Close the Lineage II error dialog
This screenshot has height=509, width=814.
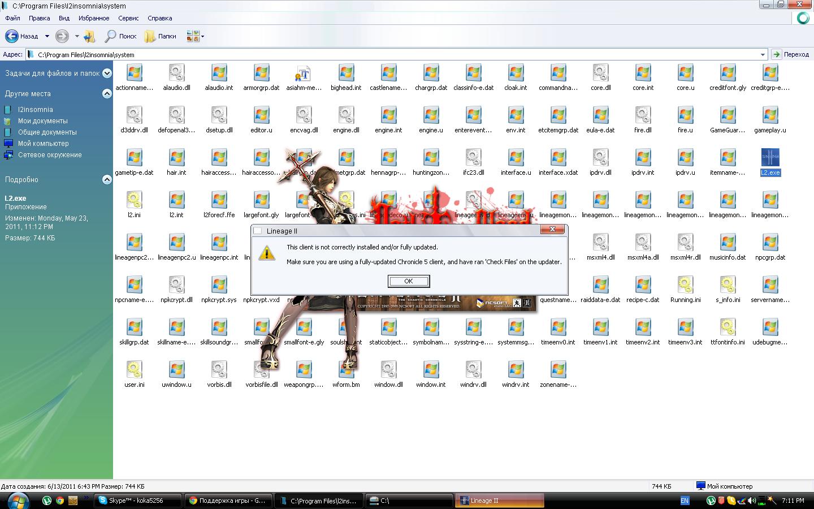pyautogui.click(x=552, y=229)
